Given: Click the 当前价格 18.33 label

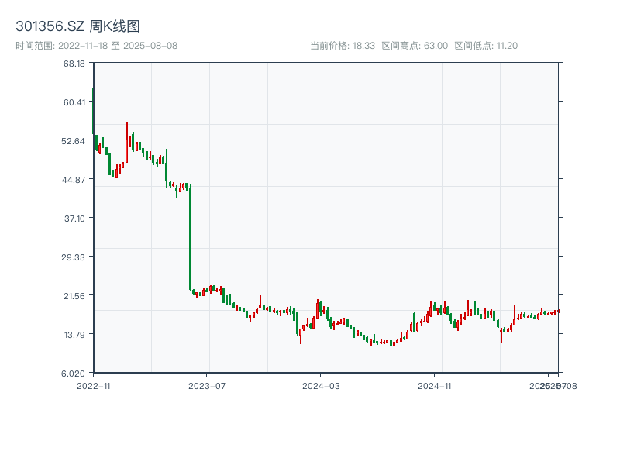Looking at the screenshot, I should pos(343,46).
